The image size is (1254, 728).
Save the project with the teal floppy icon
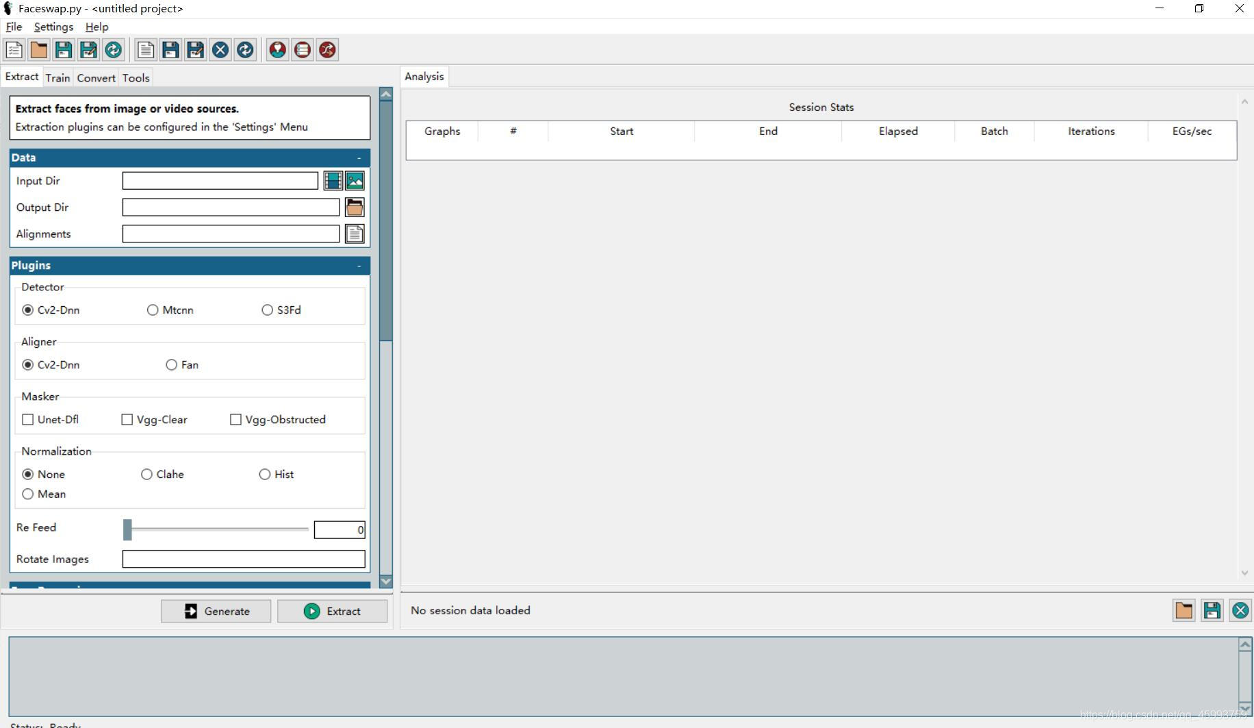pos(64,50)
